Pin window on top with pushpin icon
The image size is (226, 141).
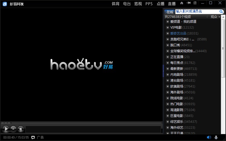(x=188, y=3)
